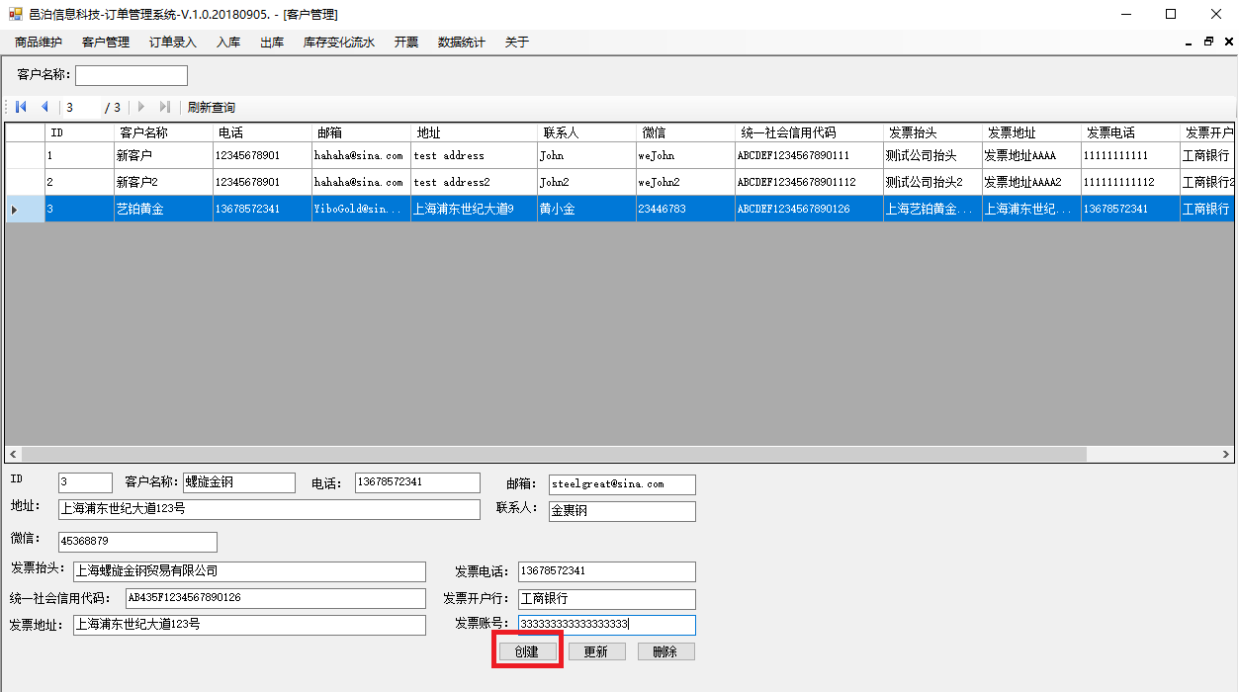Image resolution: width=1239 pixels, height=692 pixels.
Task: Go to first page navigation icon
Action: click(21, 107)
